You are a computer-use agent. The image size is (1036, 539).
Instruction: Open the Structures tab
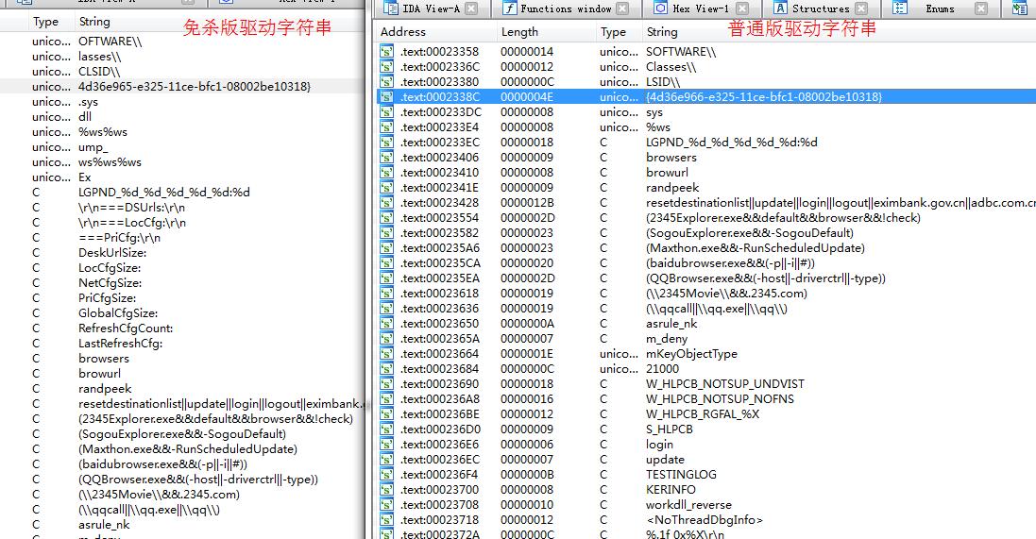(x=821, y=8)
